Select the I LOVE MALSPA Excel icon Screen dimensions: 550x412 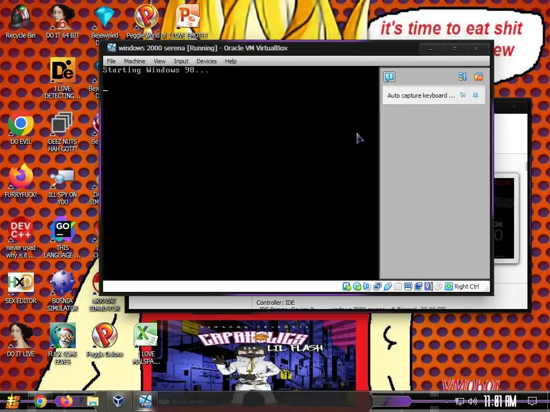146,344
